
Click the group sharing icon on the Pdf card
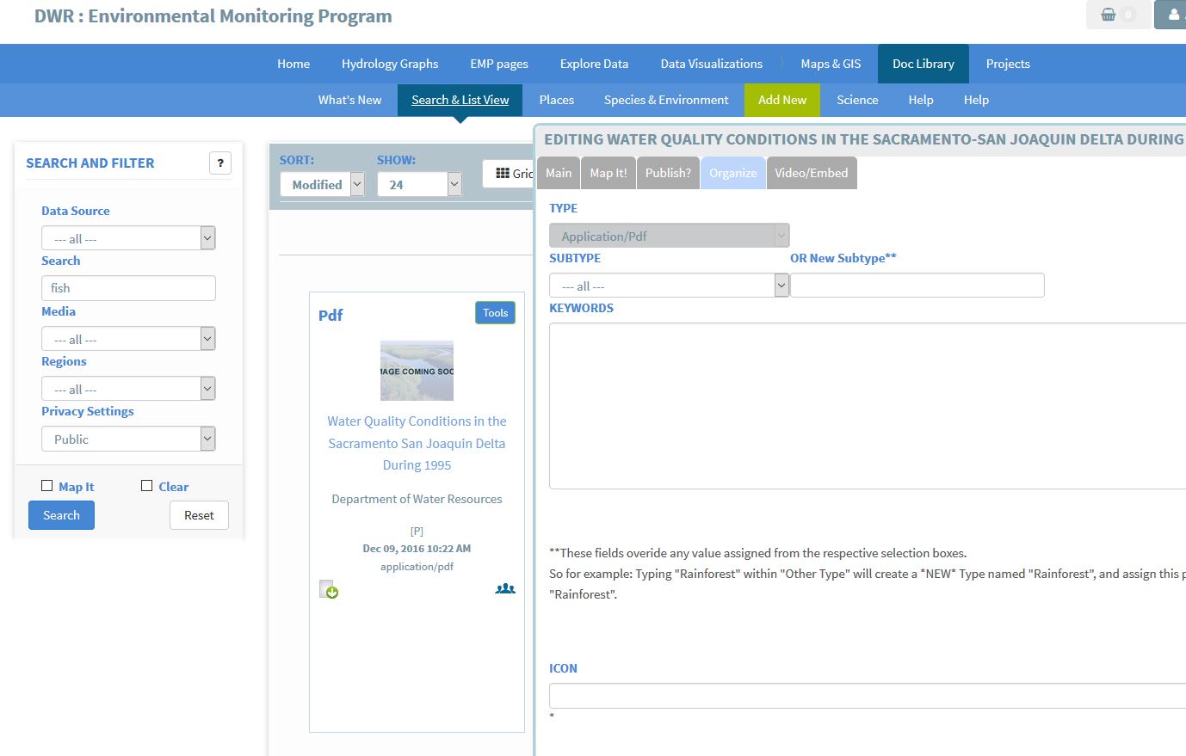505,589
